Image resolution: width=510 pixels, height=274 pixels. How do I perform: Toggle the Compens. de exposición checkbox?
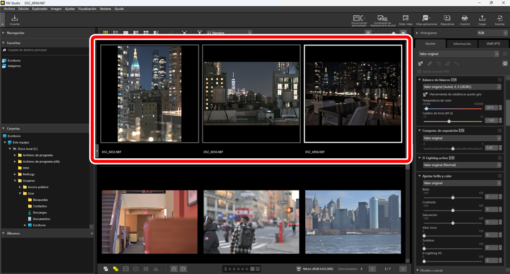(x=500, y=130)
